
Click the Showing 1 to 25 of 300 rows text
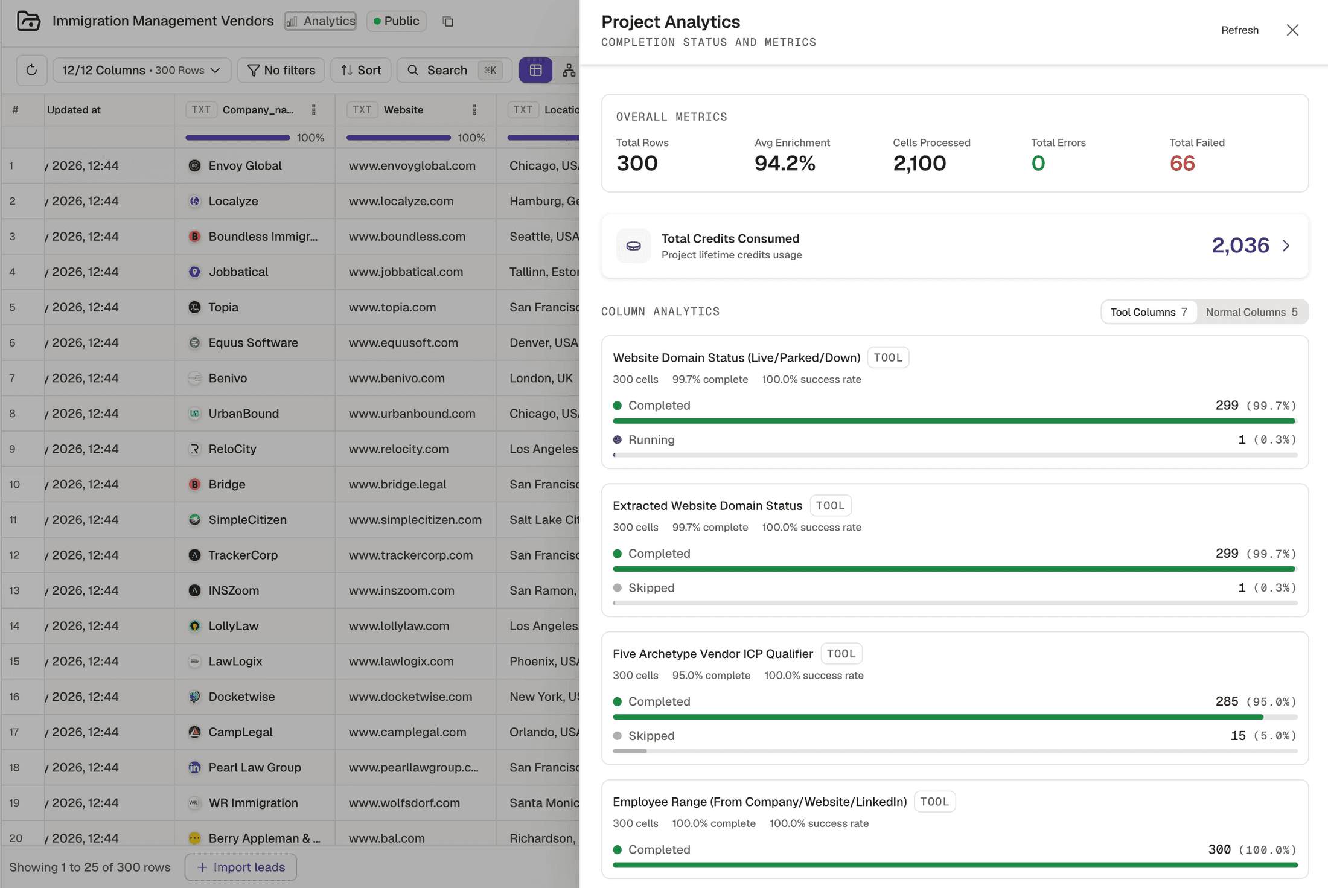coord(90,867)
